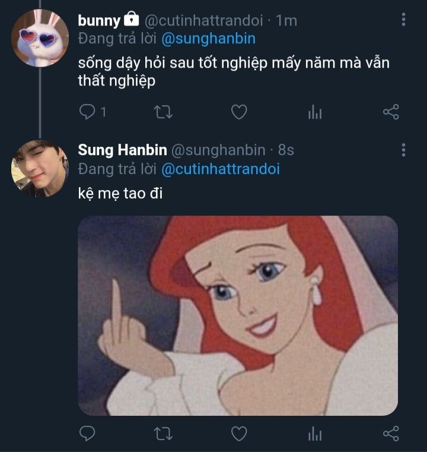427x452 pixels.
Task: Share Sung Hanbin's tweet
Action: [x=391, y=434]
